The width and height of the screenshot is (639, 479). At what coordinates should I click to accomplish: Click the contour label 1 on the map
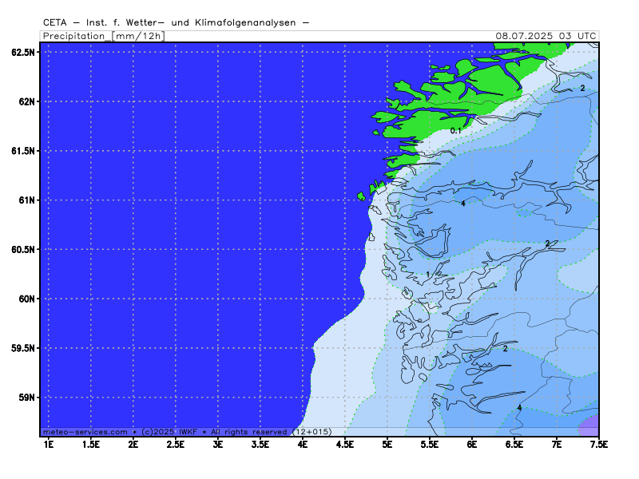pyautogui.click(x=428, y=275)
